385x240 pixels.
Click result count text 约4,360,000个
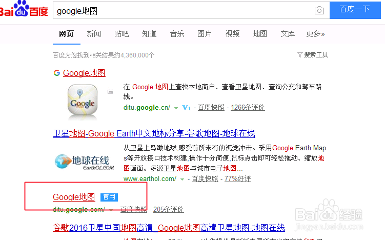[135, 55]
